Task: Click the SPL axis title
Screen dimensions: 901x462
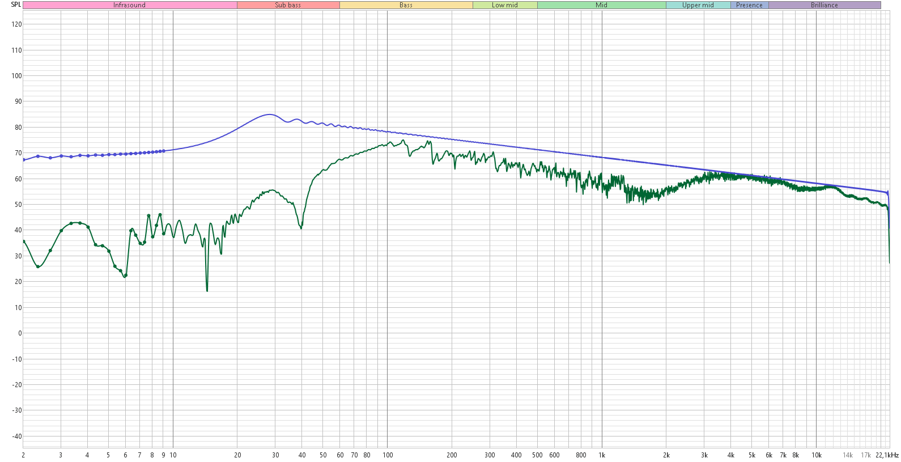Action: (x=16, y=5)
